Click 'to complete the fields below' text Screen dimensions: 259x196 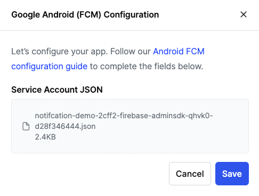[x=147, y=67]
